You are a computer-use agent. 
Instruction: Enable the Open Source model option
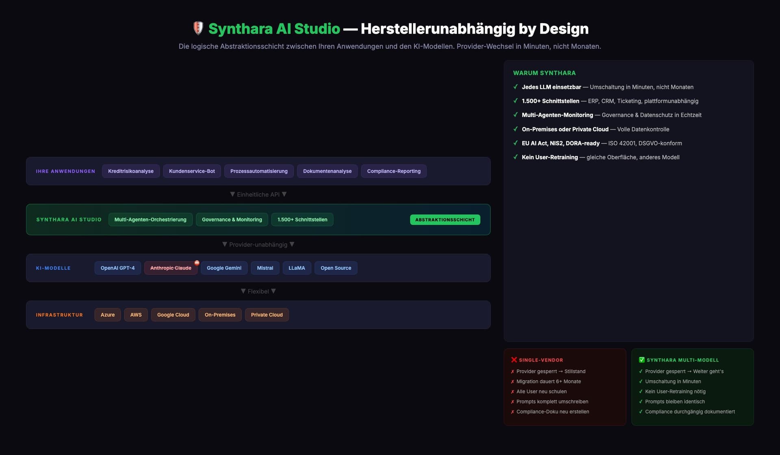[x=336, y=268]
